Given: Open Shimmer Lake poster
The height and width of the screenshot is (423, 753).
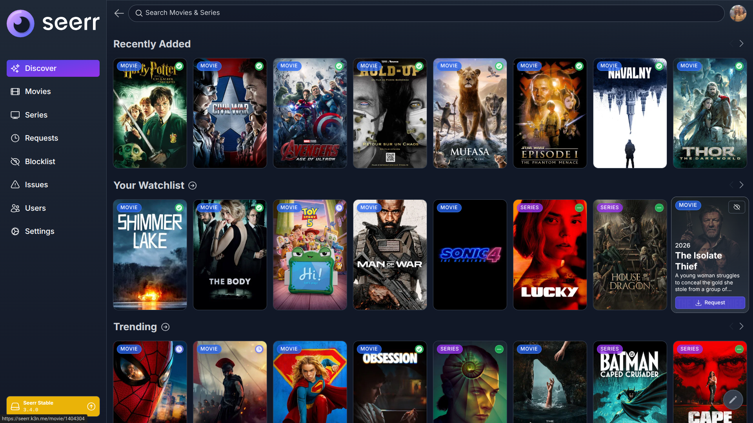Looking at the screenshot, I should coord(150,255).
